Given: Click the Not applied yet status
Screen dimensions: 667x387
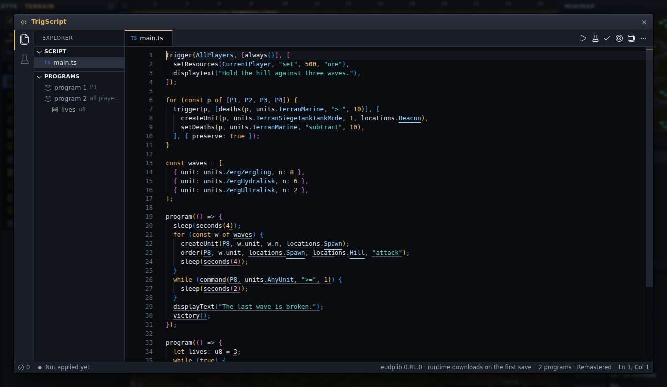Looking at the screenshot, I should pyautogui.click(x=64, y=367).
